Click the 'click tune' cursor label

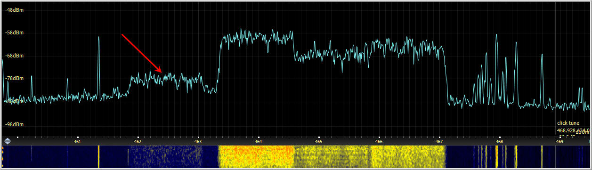point(568,123)
